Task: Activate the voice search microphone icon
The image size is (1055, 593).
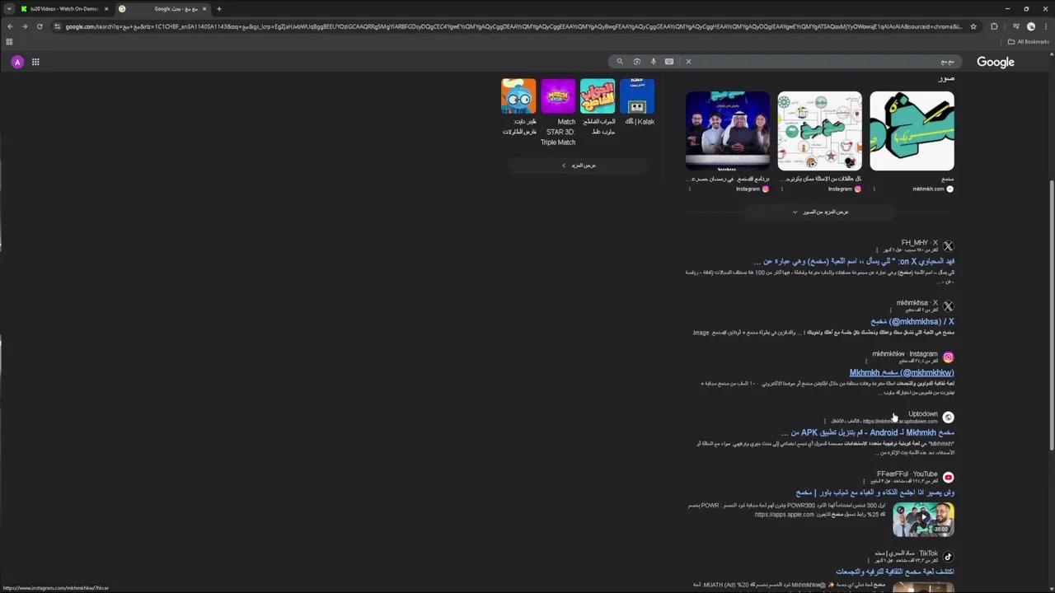Action: tap(654, 62)
